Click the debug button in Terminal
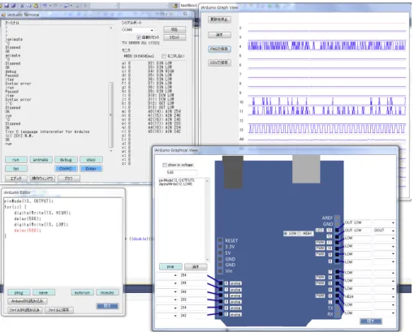The image size is (414, 332). tap(66, 160)
